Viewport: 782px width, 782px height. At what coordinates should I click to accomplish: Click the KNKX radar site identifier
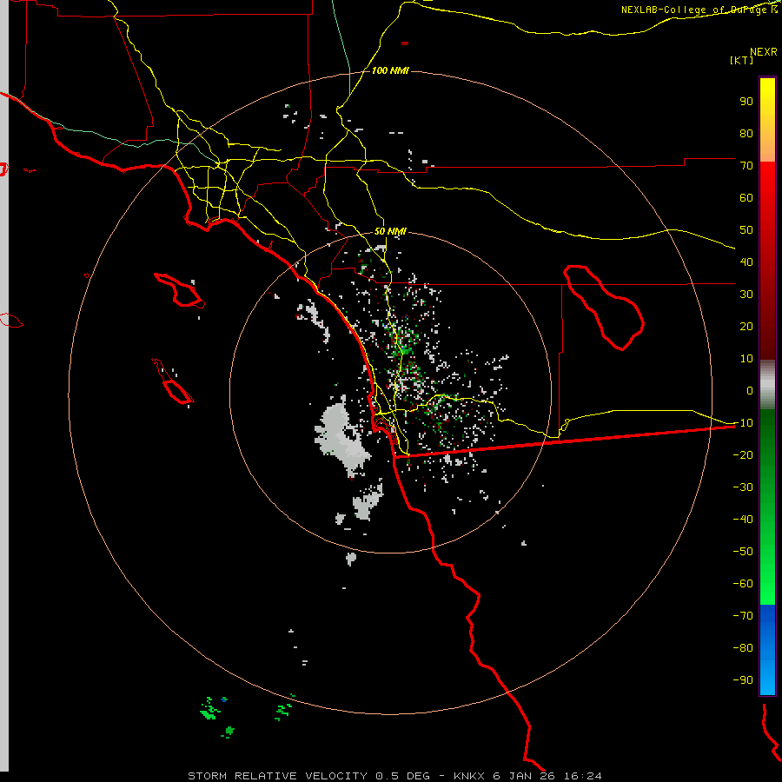point(470,776)
